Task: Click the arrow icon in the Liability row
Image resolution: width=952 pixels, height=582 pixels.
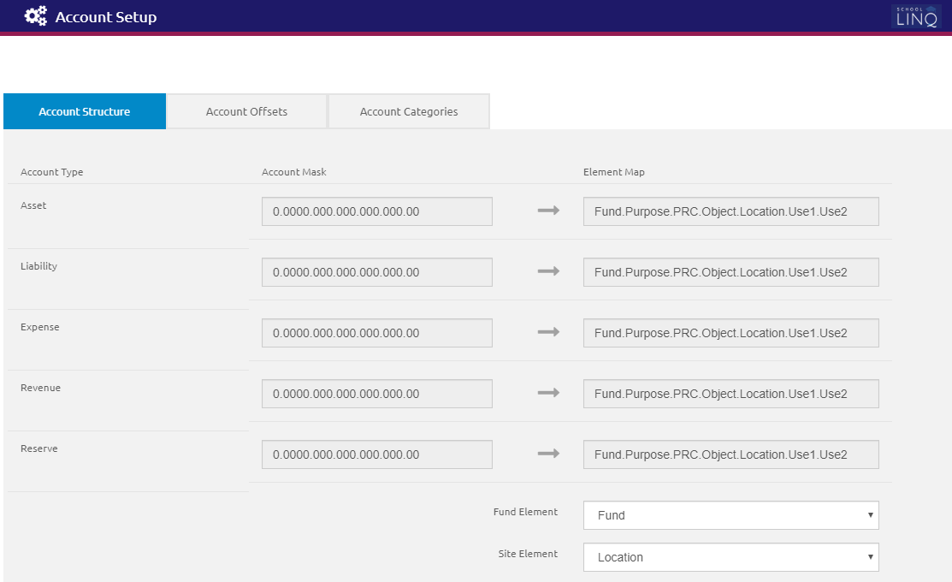Action: coord(547,272)
